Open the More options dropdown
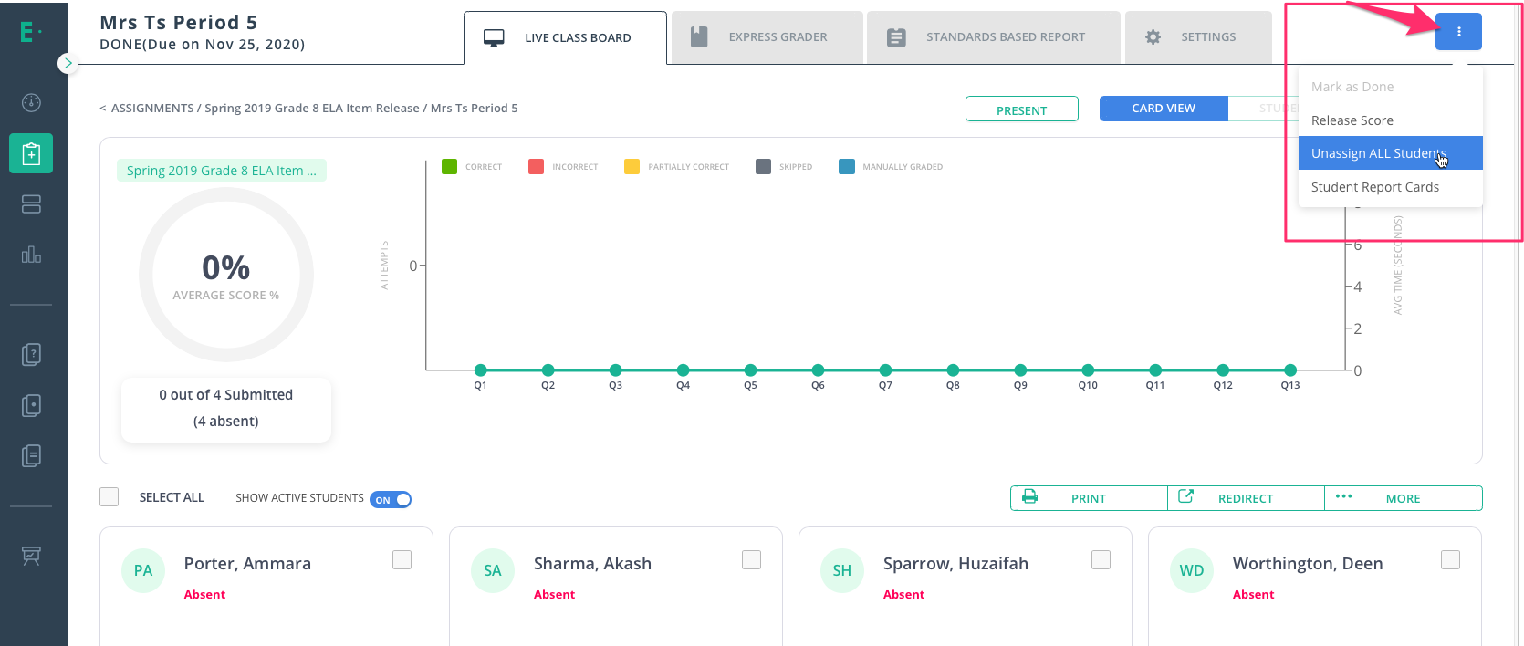 (x=1403, y=498)
